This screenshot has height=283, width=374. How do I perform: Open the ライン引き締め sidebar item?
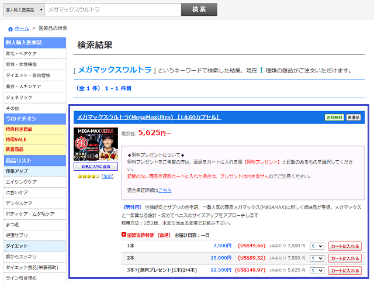tap(35, 278)
